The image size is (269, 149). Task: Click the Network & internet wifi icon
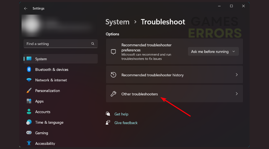point(29,80)
